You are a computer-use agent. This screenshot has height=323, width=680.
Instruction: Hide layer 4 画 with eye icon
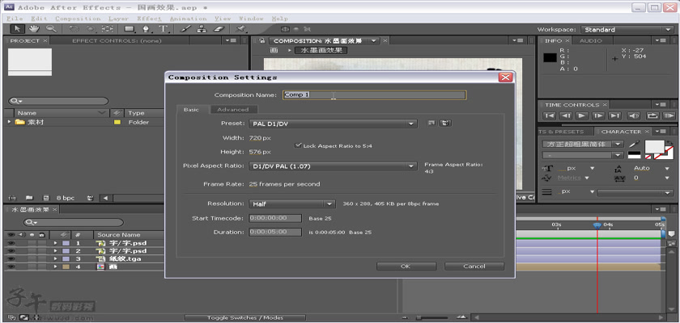tap(11, 266)
